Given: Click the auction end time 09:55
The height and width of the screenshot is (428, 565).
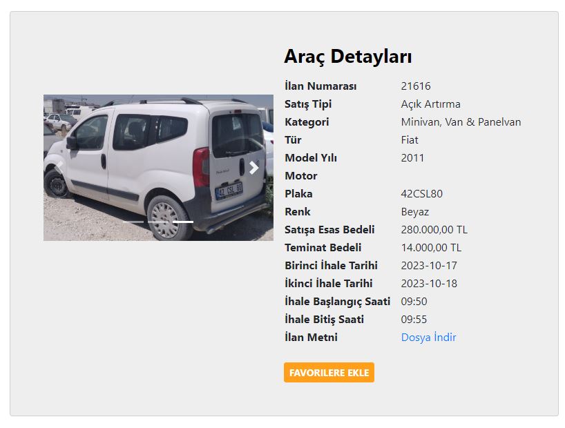Looking at the screenshot, I should [x=414, y=320].
